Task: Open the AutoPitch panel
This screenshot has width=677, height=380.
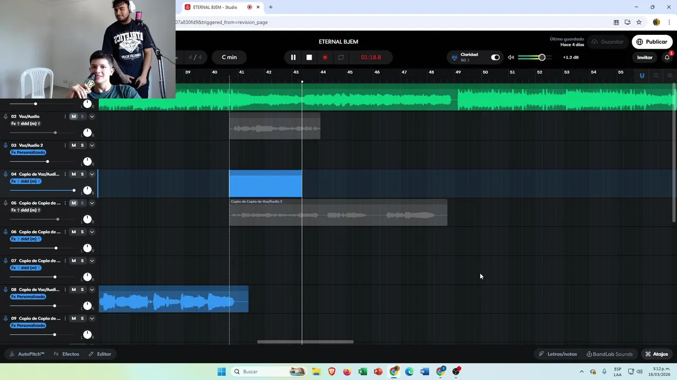Action: [x=27, y=354]
